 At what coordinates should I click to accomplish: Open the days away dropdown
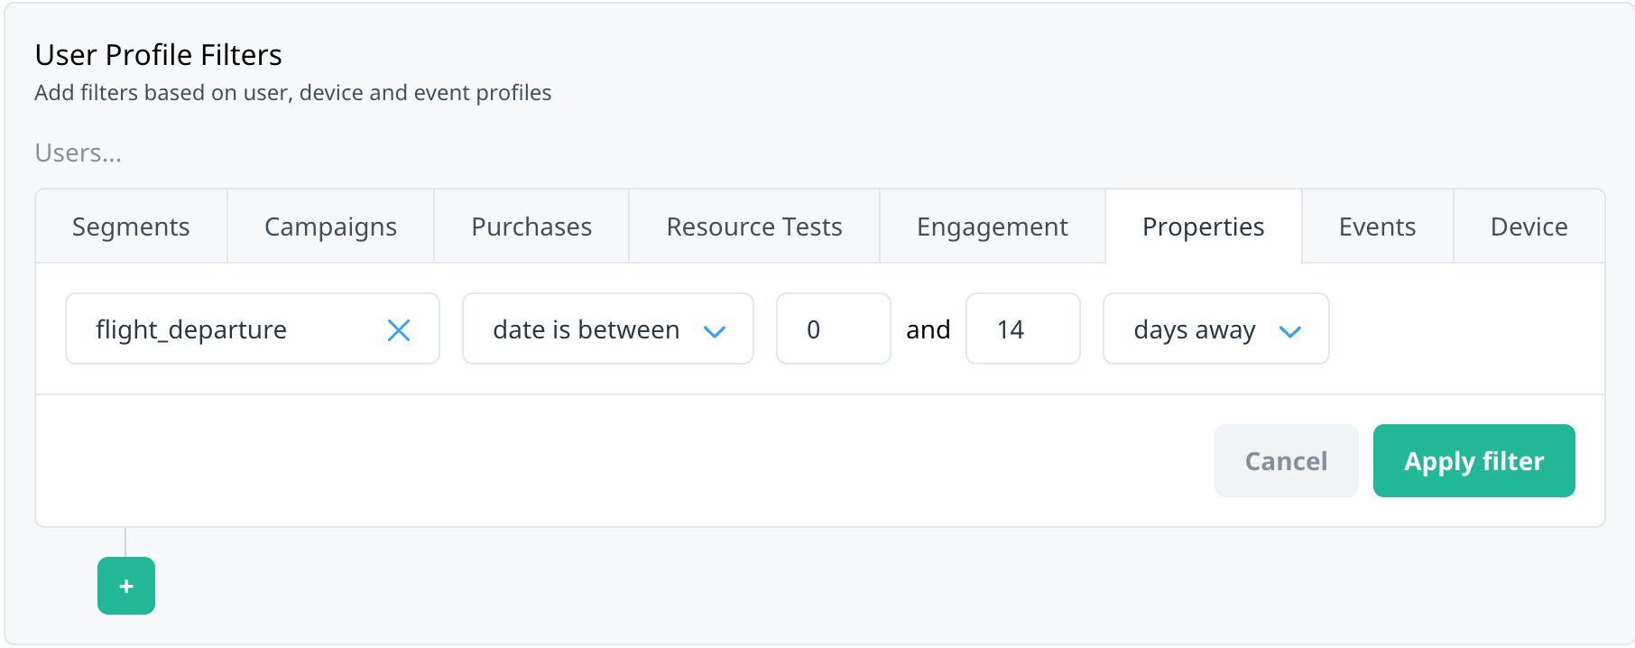coord(1216,329)
